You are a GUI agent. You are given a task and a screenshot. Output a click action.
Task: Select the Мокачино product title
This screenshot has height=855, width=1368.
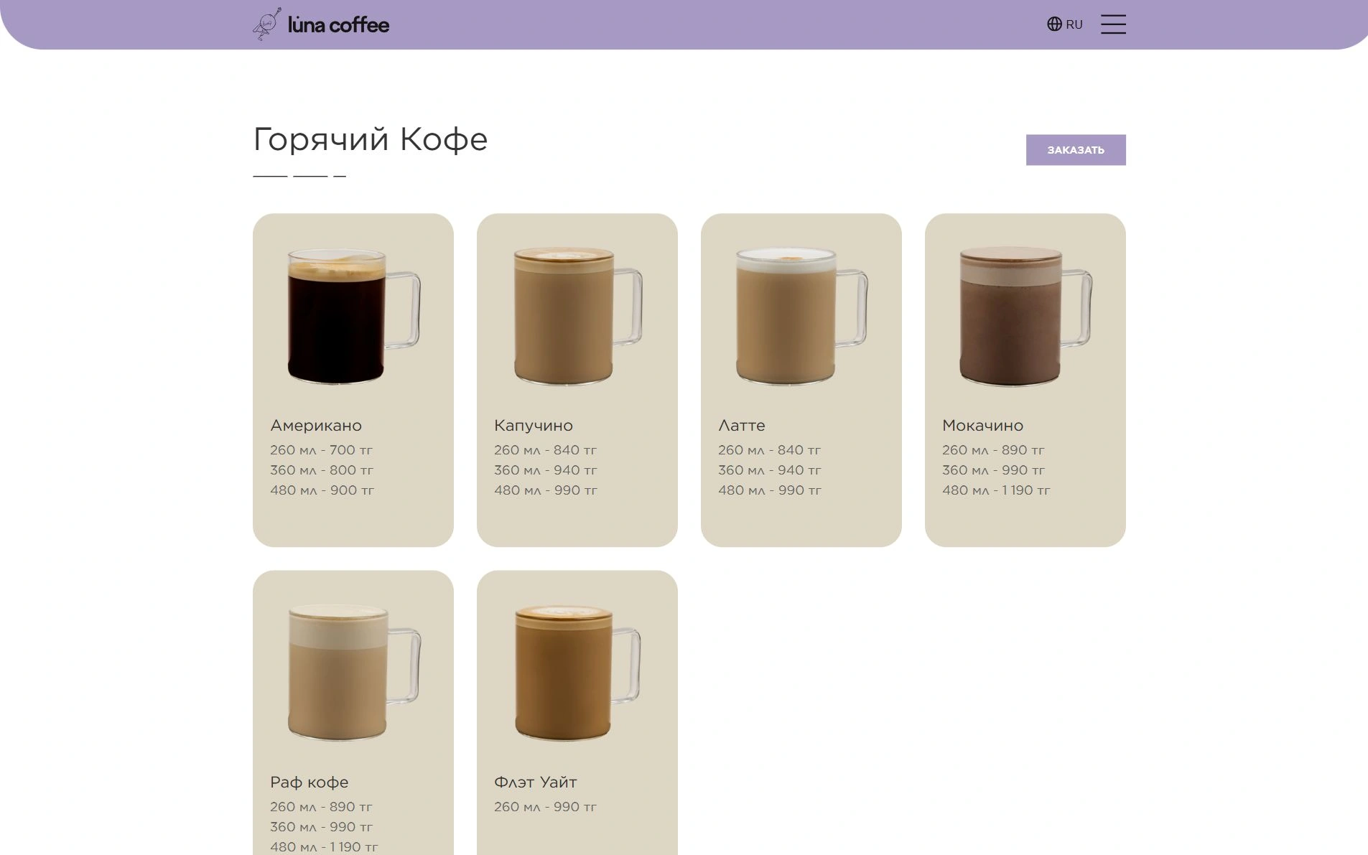coord(982,426)
